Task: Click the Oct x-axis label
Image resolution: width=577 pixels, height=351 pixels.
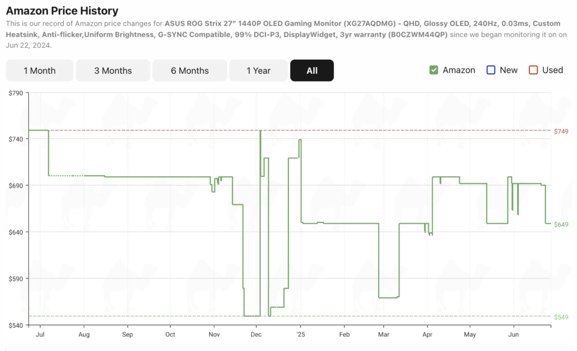Action: pos(170,335)
